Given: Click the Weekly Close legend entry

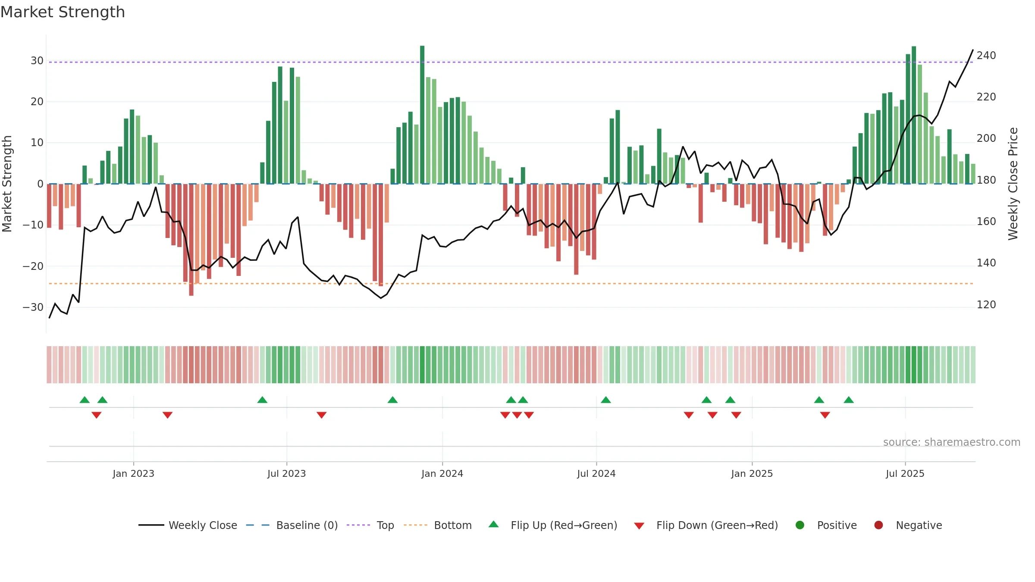Looking at the screenshot, I should coord(188,525).
